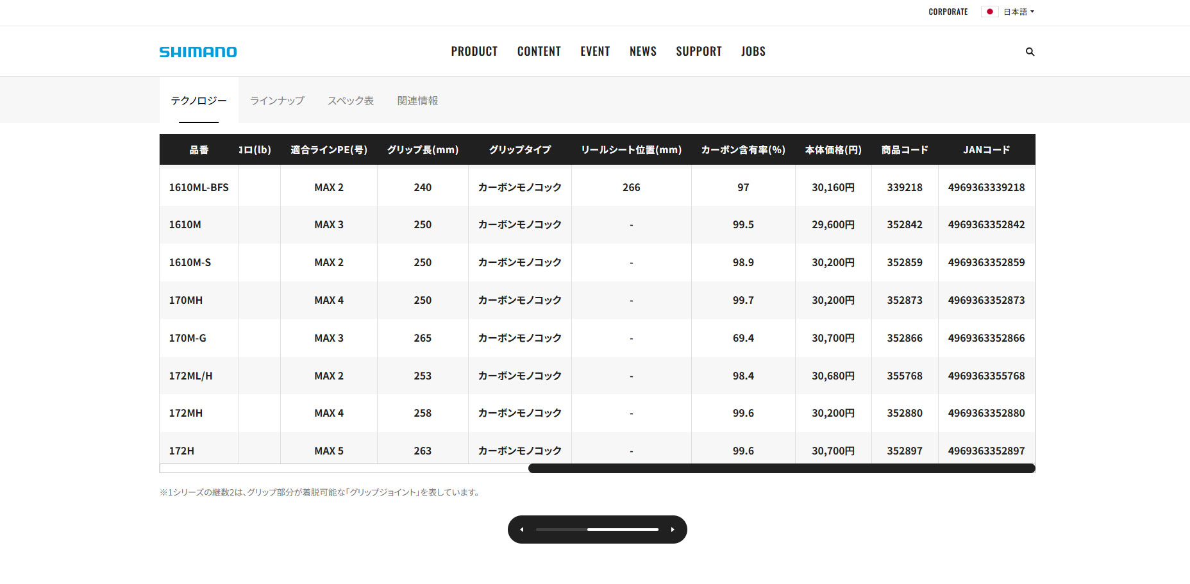The width and height of the screenshot is (1190, 584).
Task: Click product code 355768
Action: coord(905,376)
